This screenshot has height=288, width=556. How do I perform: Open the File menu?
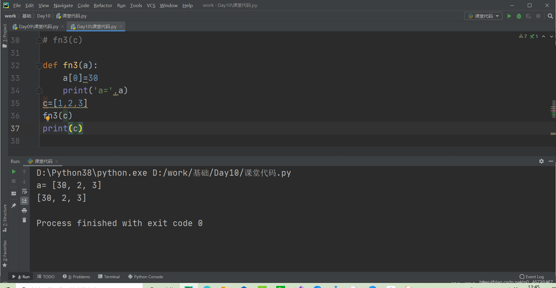pyautogui.click(x=17, y=5)
